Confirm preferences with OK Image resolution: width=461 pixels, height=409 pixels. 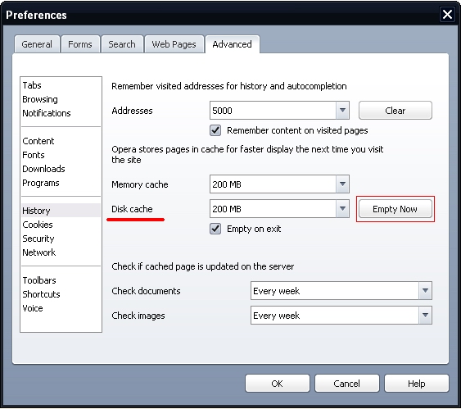278,384
